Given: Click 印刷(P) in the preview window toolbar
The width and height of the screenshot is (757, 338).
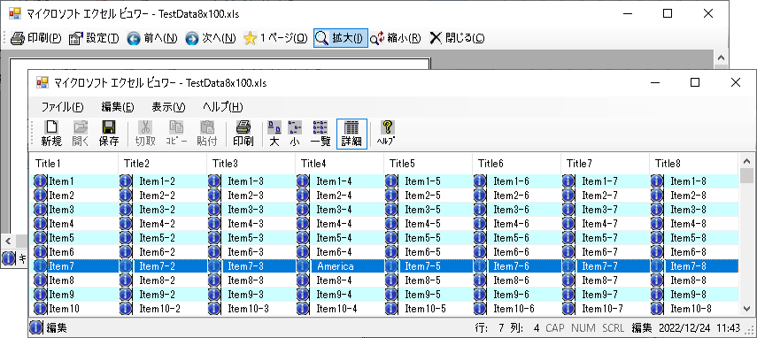Looking at the screenshot, I should coord(36,38).
